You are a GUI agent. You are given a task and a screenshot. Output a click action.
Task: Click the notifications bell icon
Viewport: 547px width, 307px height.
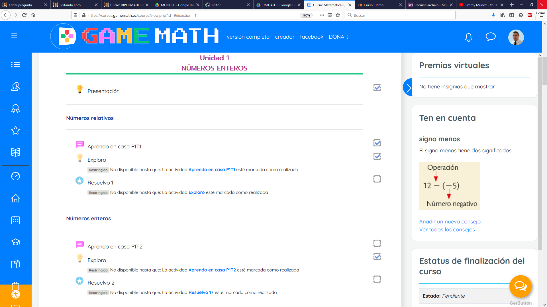[468, 37]
